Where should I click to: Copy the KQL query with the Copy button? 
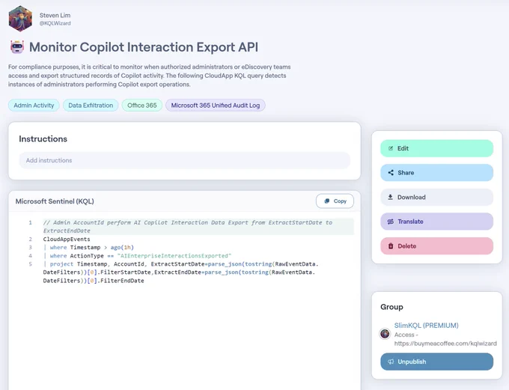[335, 201]
